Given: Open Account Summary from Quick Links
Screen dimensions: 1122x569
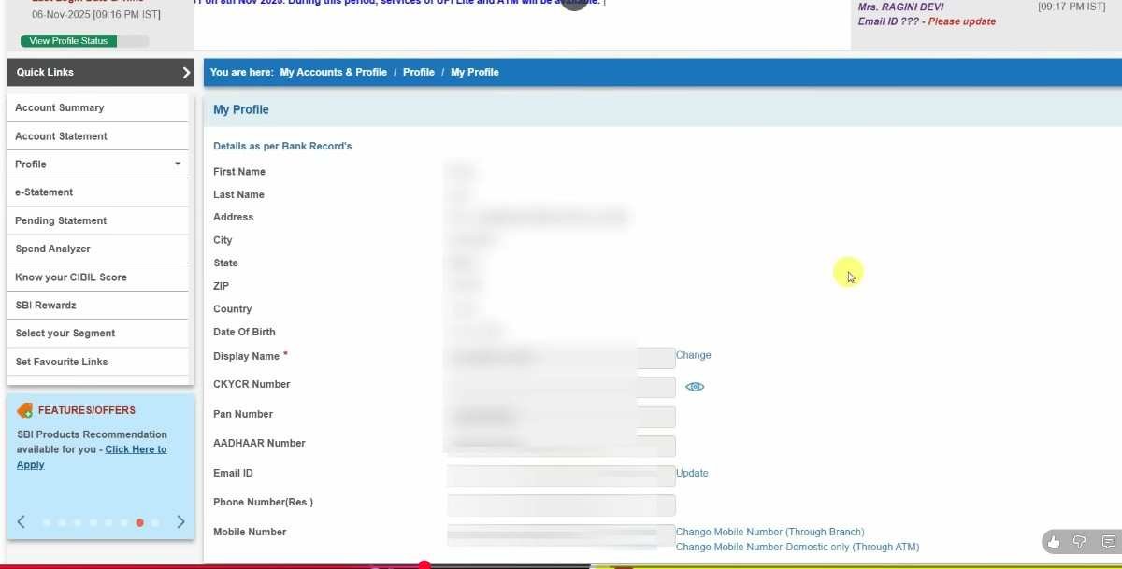Looking at the screenshot, I should click(x=60, y=108).
